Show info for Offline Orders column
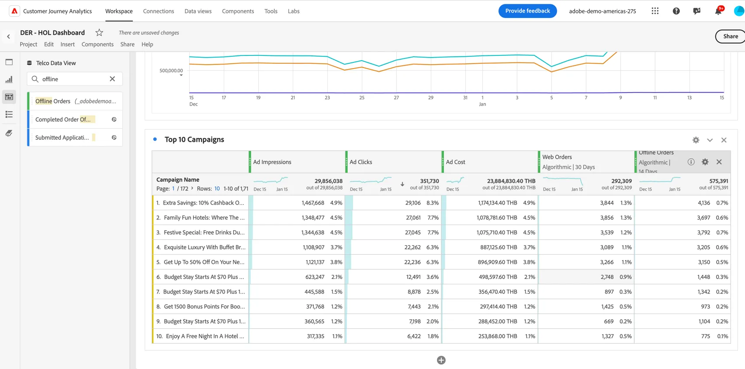Viewport: 745px width, 369px height. (691, 162)
